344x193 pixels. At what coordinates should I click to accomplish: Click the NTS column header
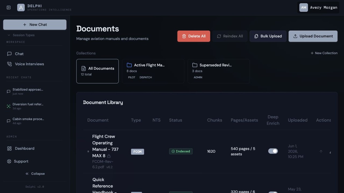pyautogui.click(x=157, y=120)
